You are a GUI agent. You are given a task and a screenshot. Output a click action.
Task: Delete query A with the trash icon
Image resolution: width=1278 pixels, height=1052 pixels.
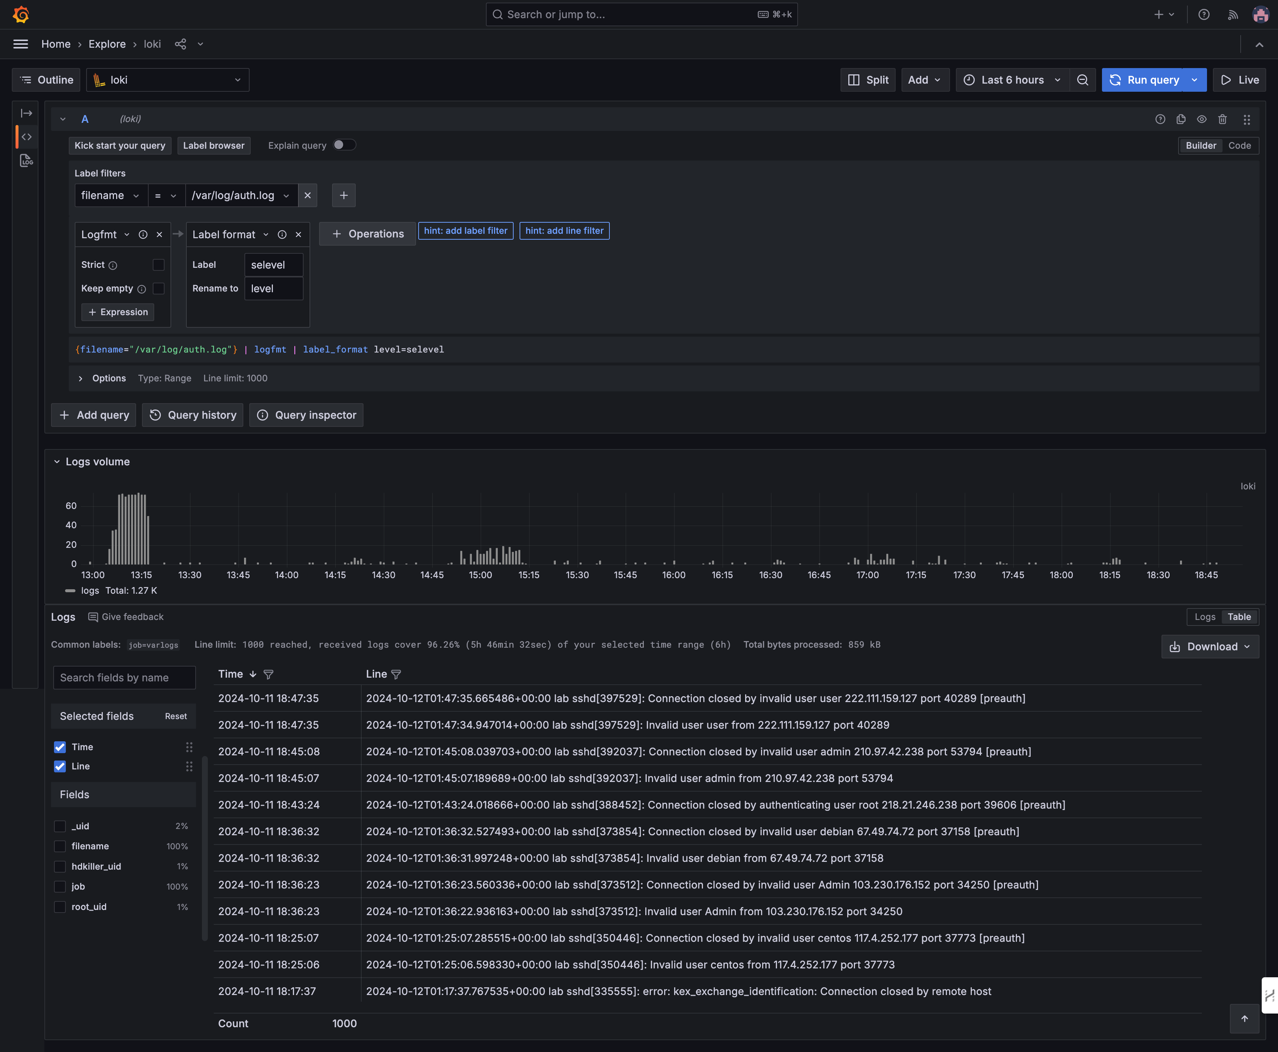tap(1222, 119)
